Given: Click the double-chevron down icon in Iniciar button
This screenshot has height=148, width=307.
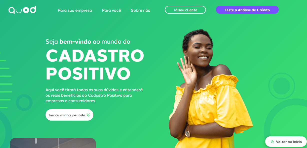Looking at the screenshot, I should coord(88,115).
